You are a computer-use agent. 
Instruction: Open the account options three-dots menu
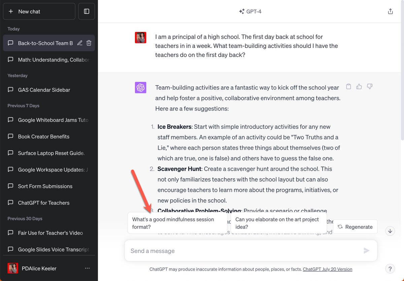click(88, 268)
